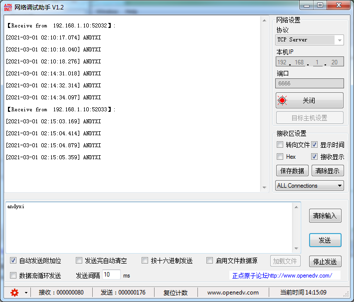
Task: Click 保存数据 to save received data
Action: pyautogui.click(x=292, y=171)
